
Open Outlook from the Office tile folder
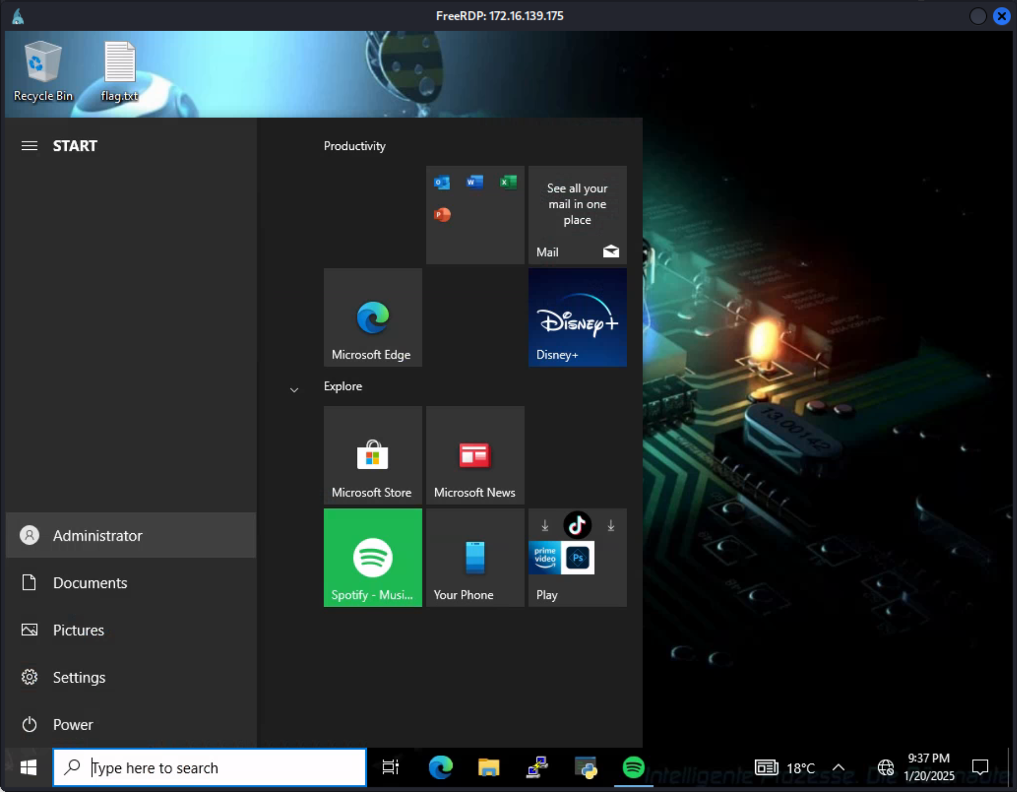click(442, 182)
